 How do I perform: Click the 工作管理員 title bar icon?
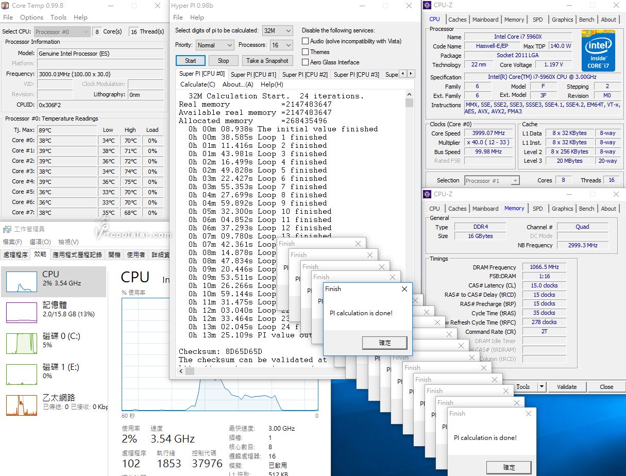[x=7, y=229]
